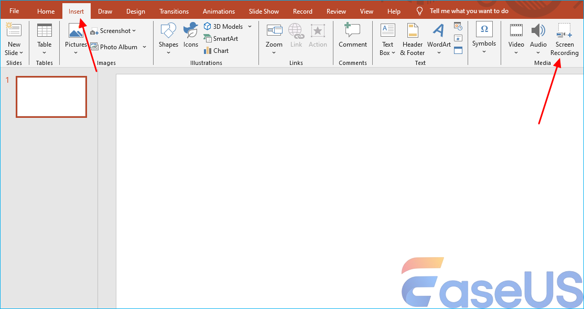
Task: Open the Record tab
Action: point(302,11)
